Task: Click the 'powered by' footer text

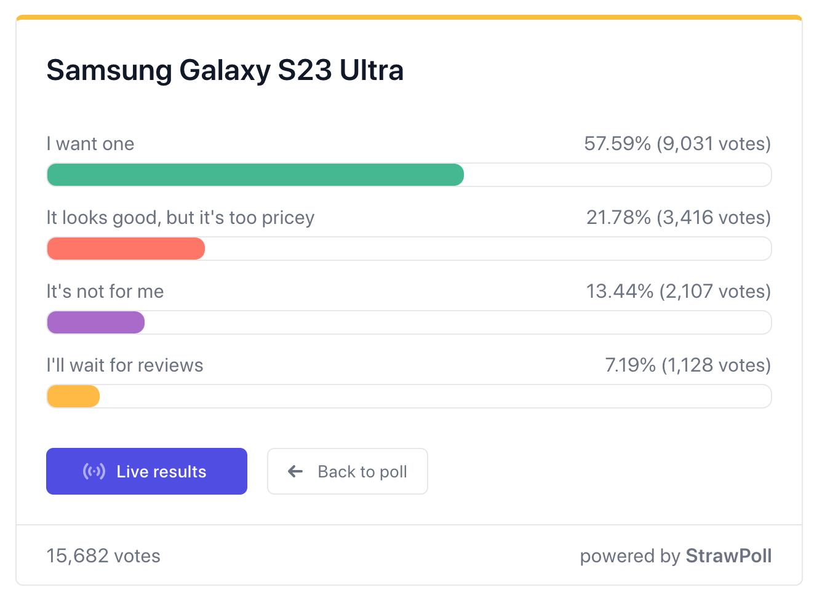Action: [629, 556]
